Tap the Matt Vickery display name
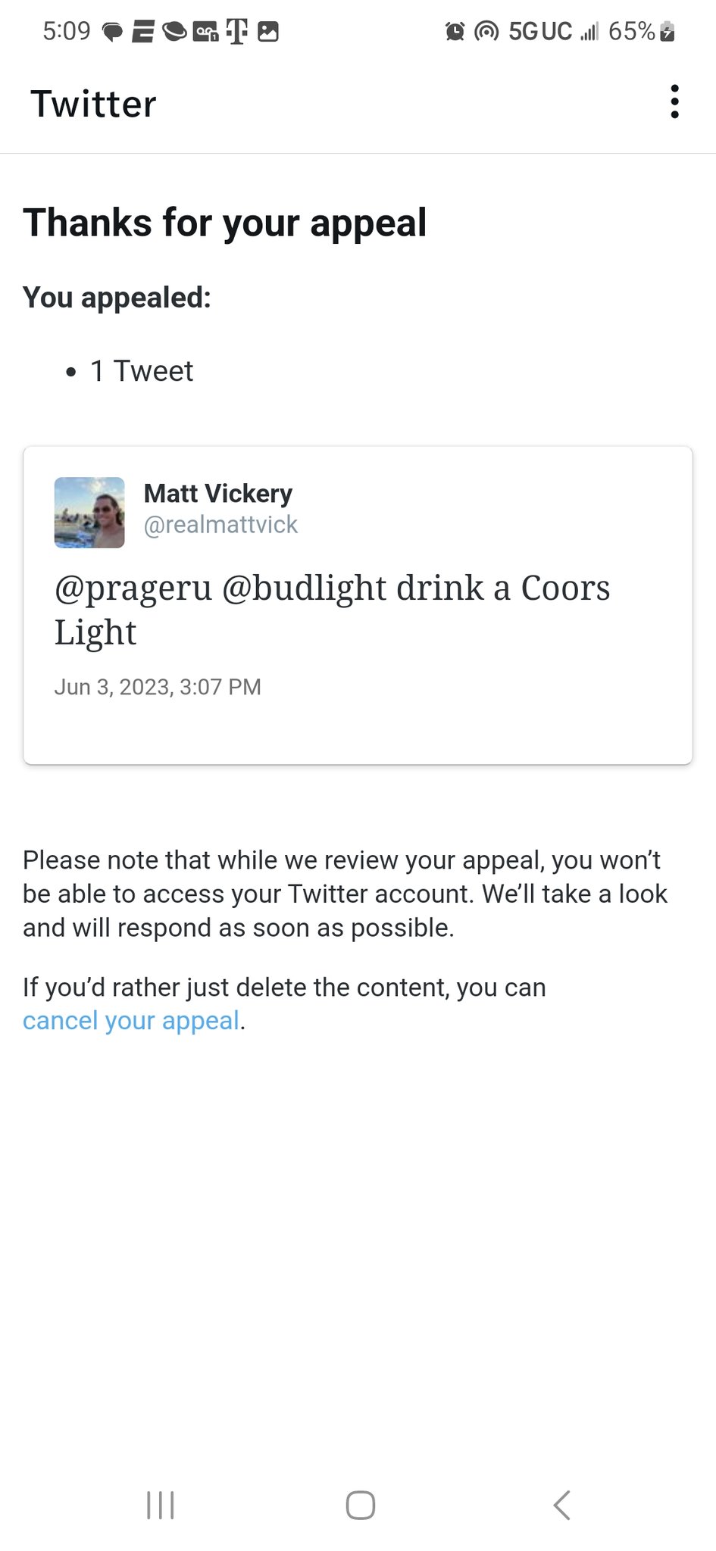The height and width of the screenshot is (1551, 716). click(x=218, y=494)
